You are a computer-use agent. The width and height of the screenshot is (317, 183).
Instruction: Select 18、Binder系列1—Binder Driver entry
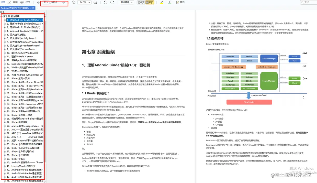click(25, 82)
